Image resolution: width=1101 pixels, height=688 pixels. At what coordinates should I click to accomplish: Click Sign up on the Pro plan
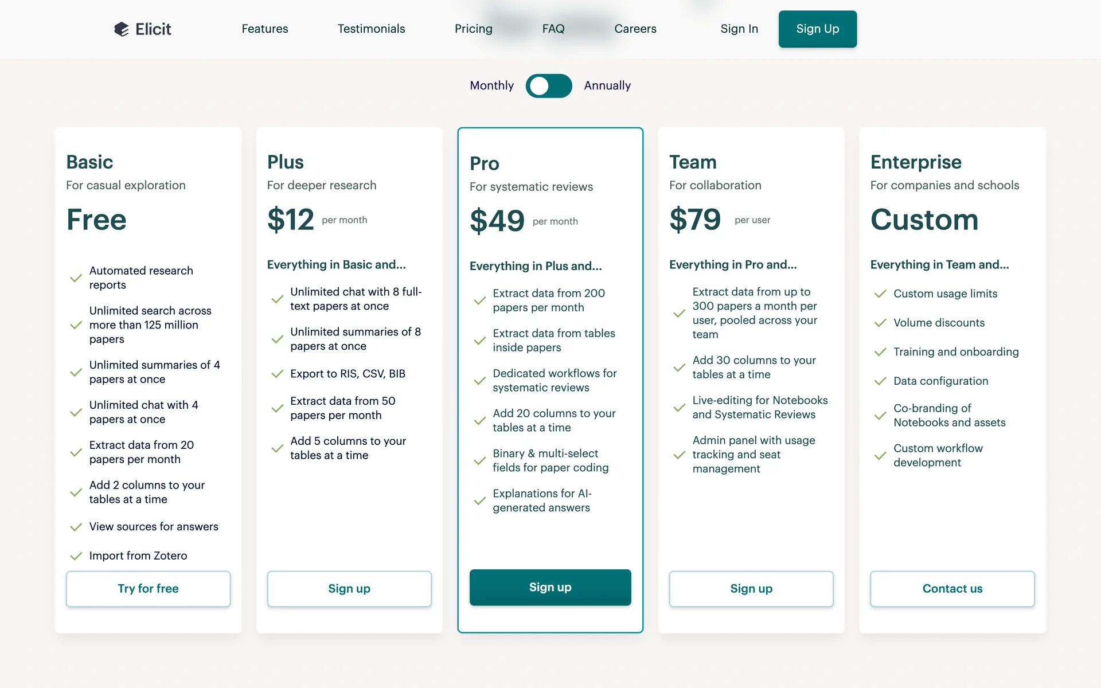(550, 587)
